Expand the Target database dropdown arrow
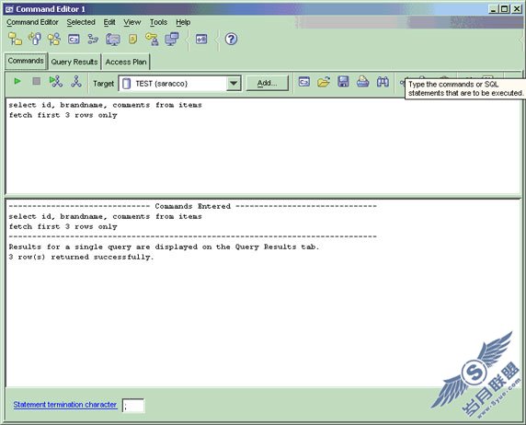 coord(234,84)
